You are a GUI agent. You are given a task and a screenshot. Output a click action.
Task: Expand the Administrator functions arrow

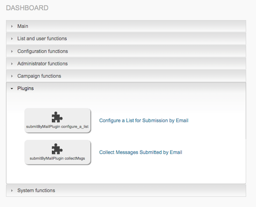coord(12,64)
